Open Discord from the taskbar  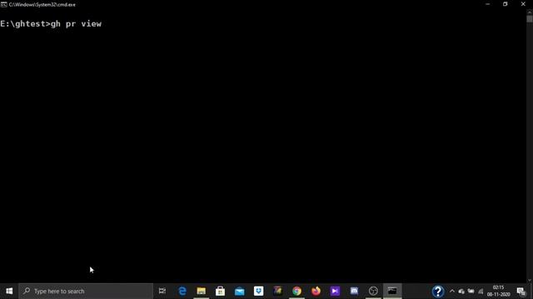click(354, 291)
